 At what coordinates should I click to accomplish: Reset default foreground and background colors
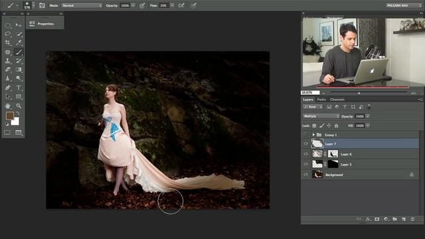point(7,124)
